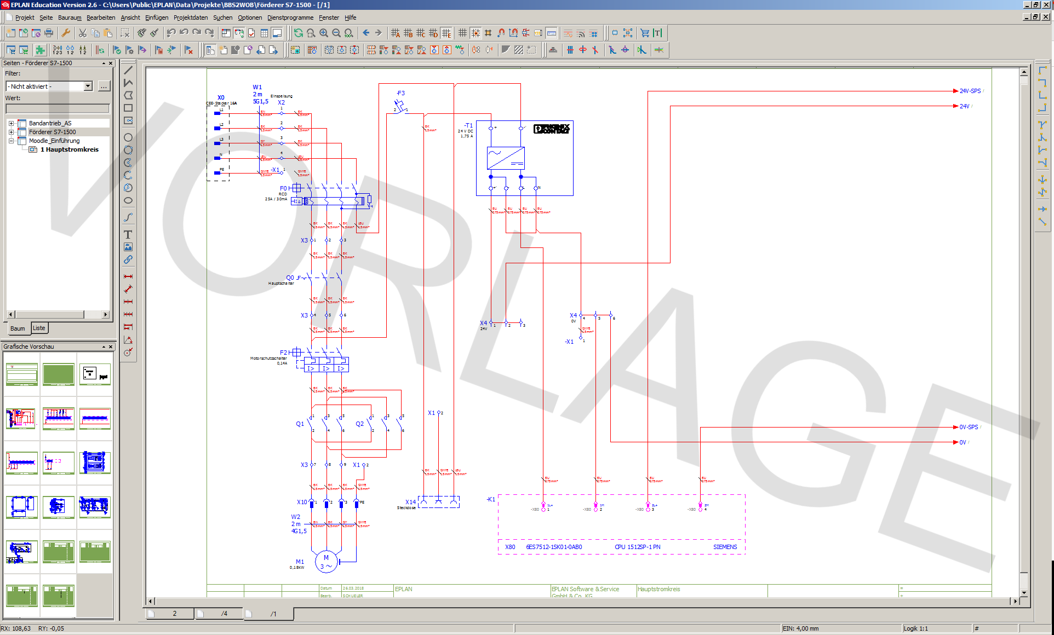Click the scissors cut icon
Viewport: 1054px width, 635px height.
point(83,33)
